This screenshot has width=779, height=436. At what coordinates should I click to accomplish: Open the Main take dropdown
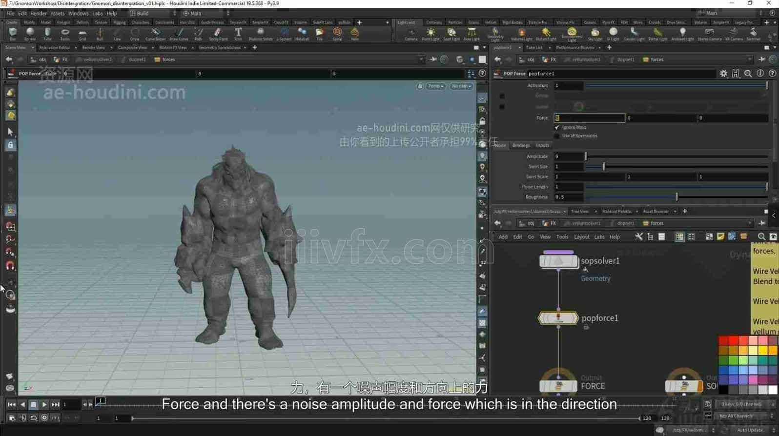coord(205,14)
